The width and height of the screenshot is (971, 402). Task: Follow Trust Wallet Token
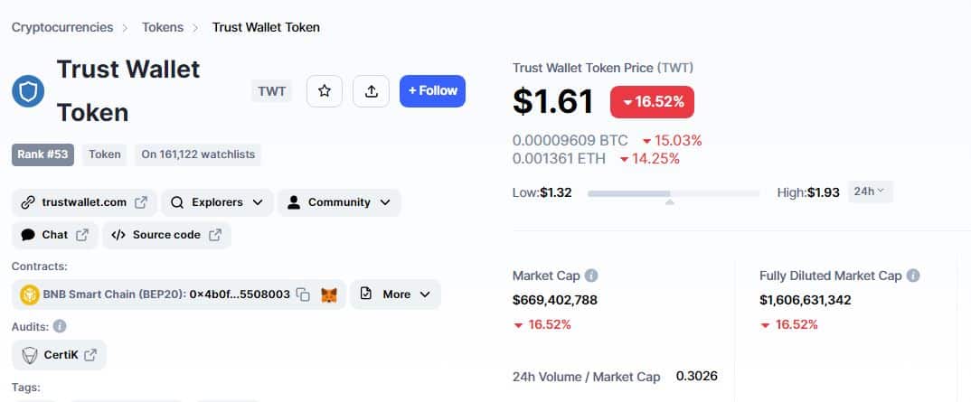[432, 91]
